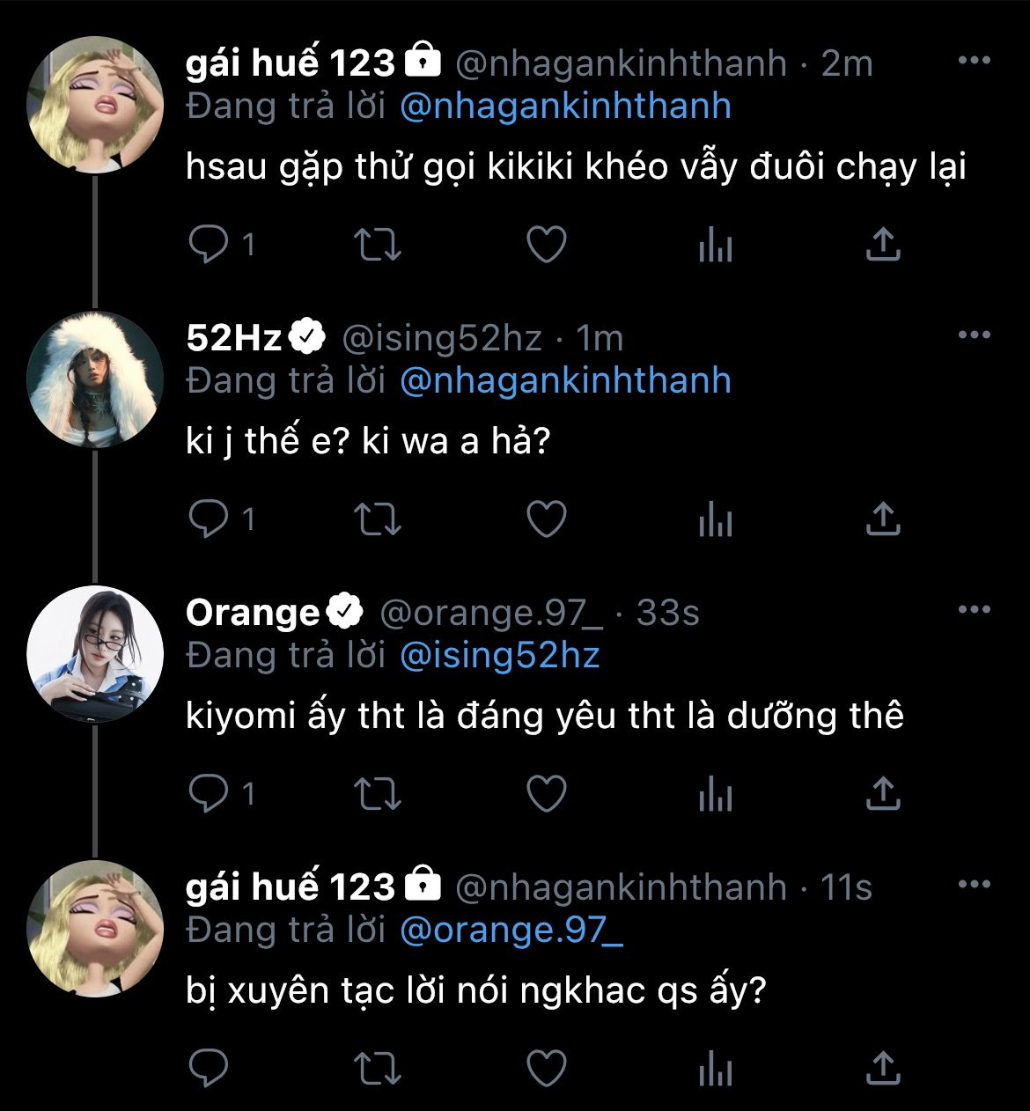1030x1111 pixels.
Task: Like 52Hz's tweet
Action: point(546,519)
